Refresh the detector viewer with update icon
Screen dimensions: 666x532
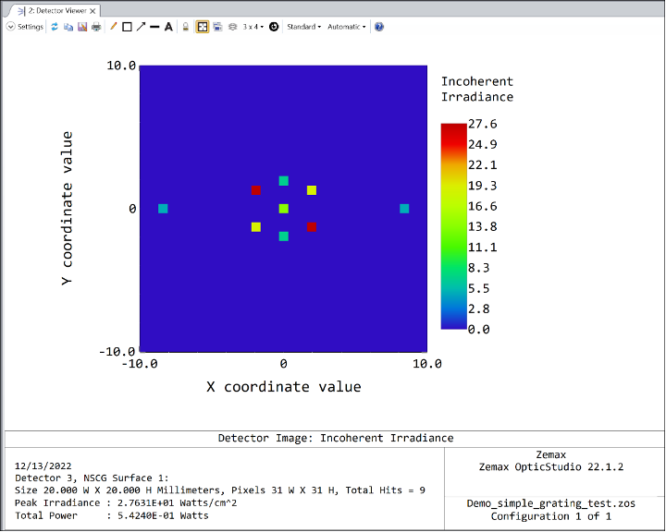tap(55, 27)
